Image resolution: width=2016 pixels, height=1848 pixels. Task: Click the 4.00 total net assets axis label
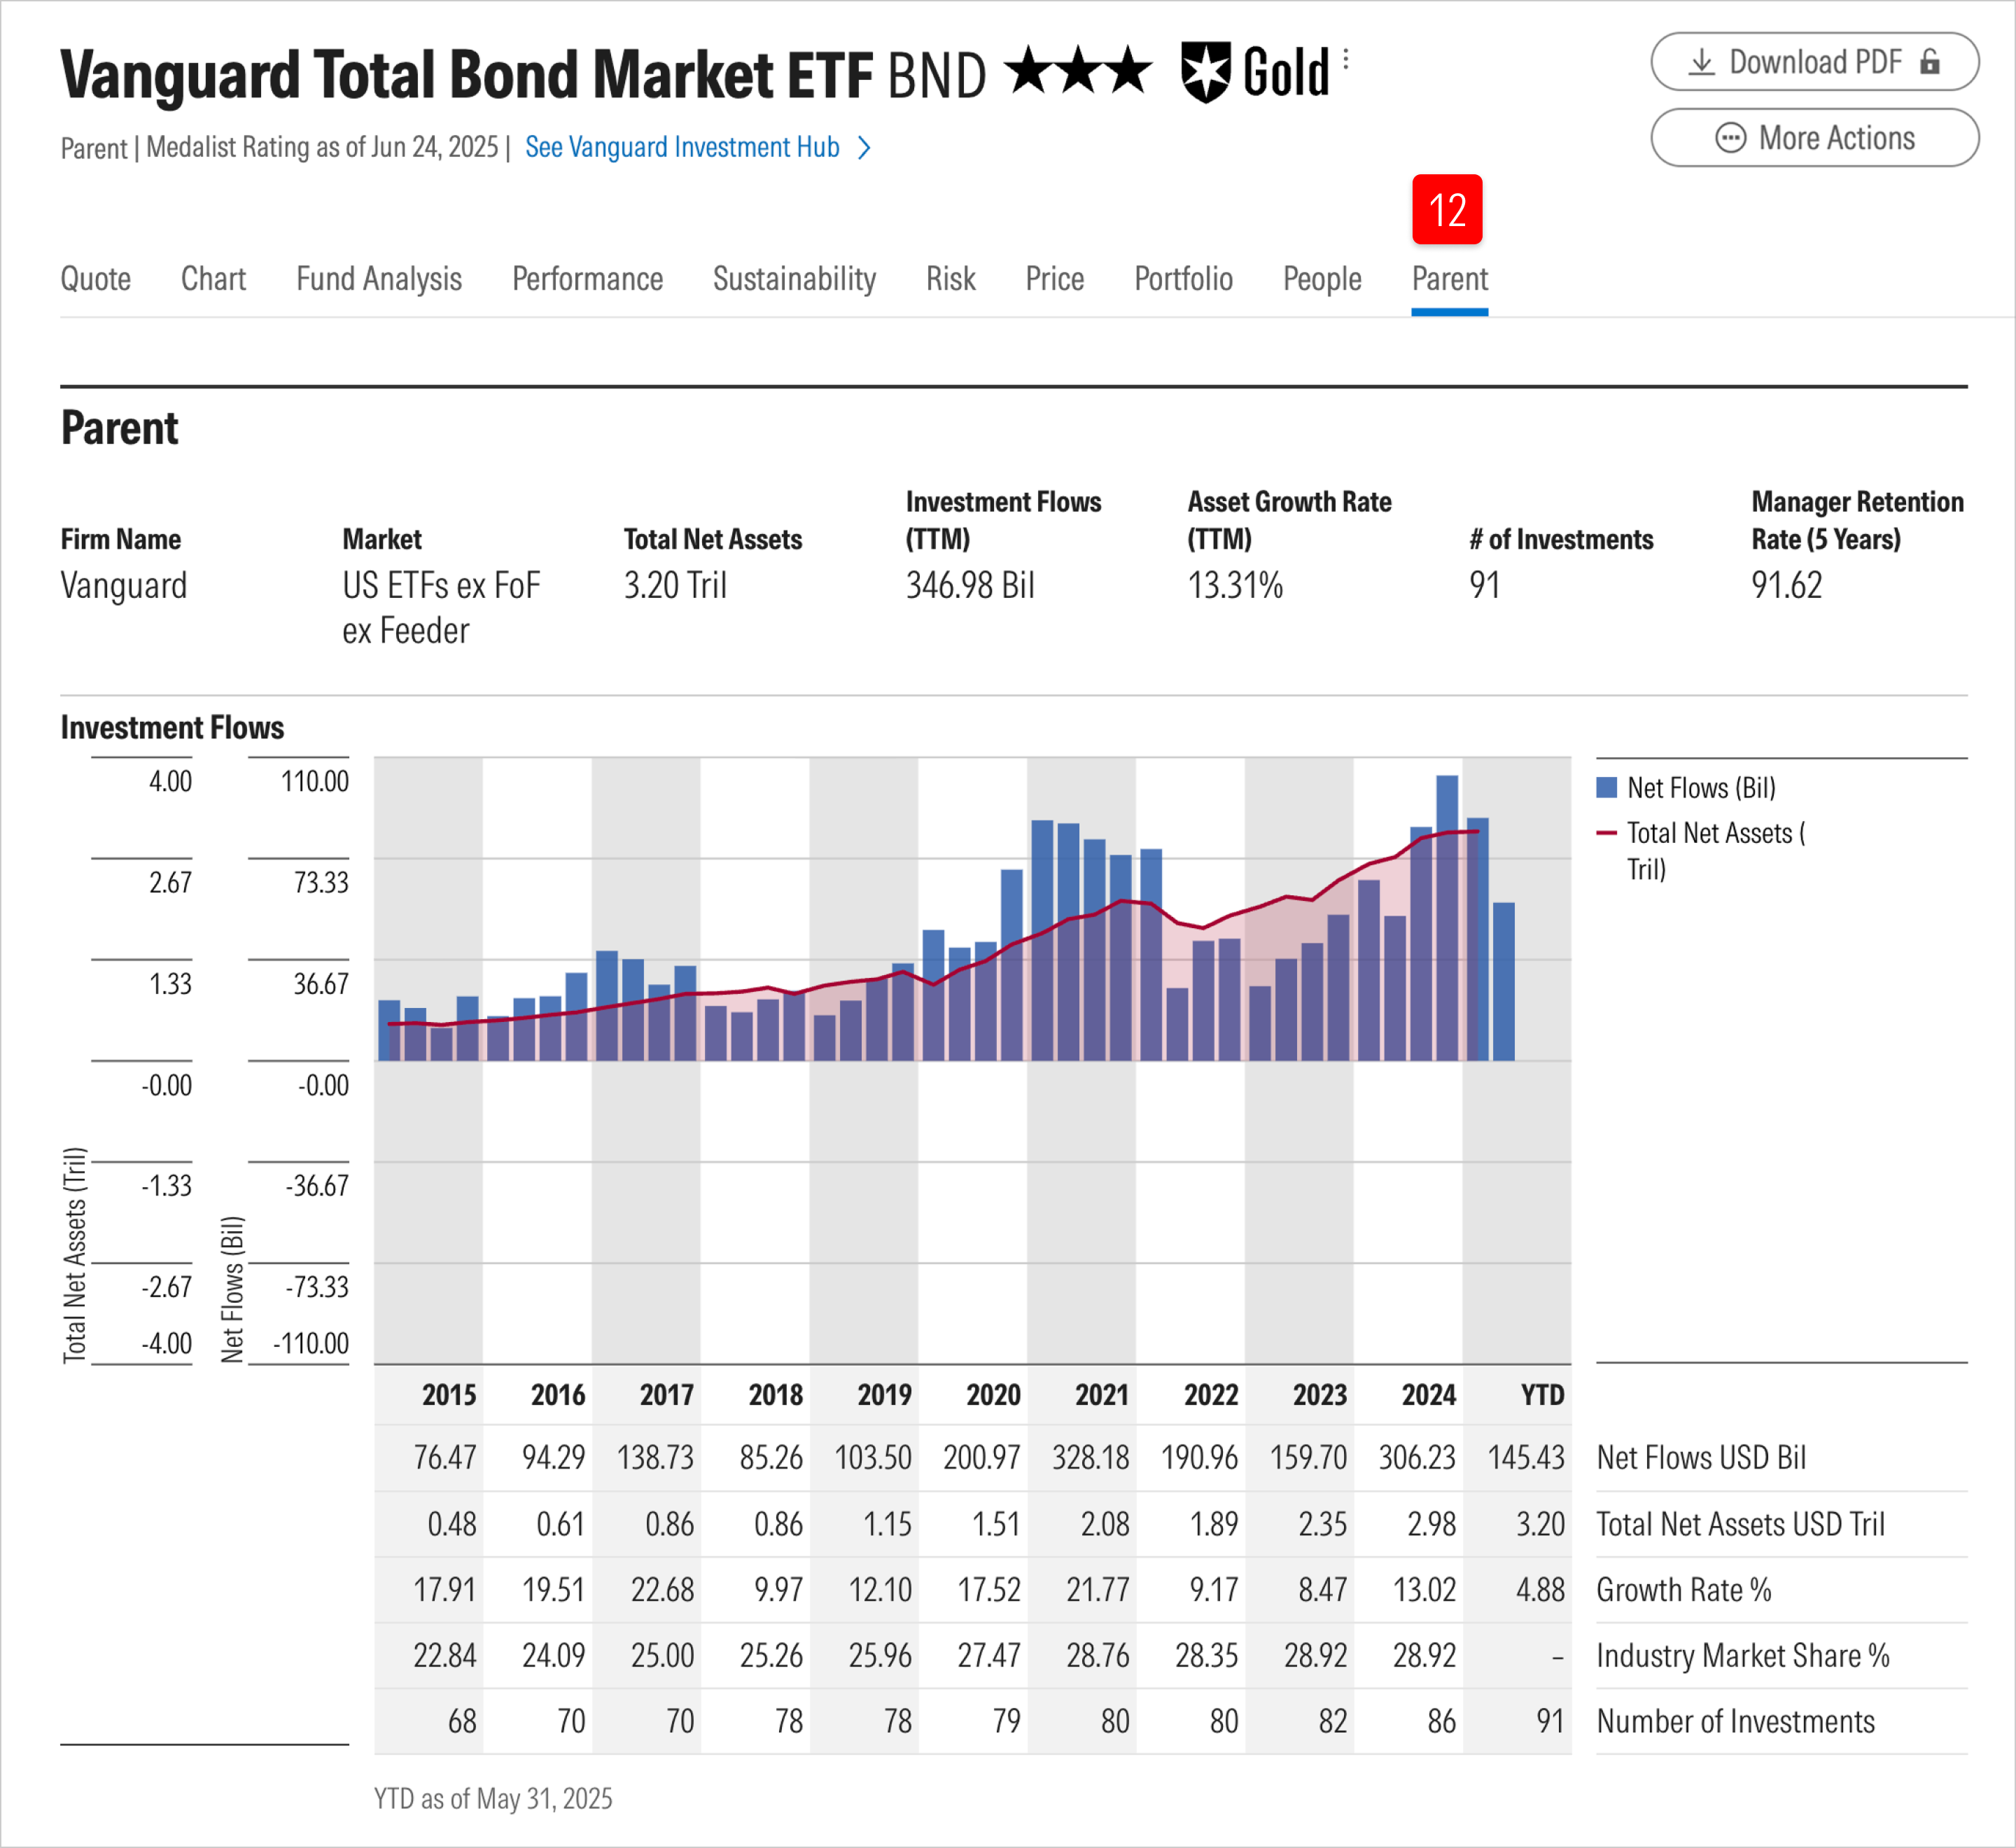[x=170, y=781]
